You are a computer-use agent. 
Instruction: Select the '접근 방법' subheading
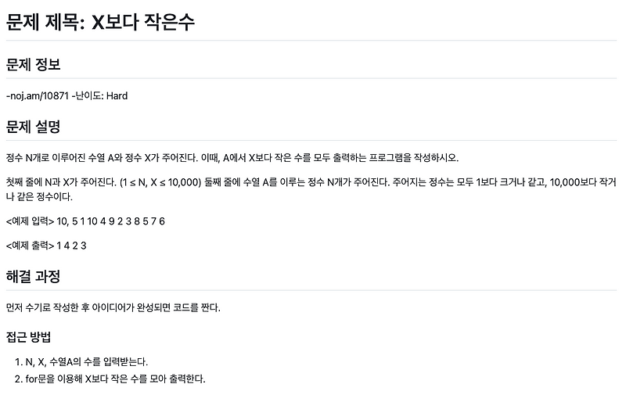coord(28,337)
